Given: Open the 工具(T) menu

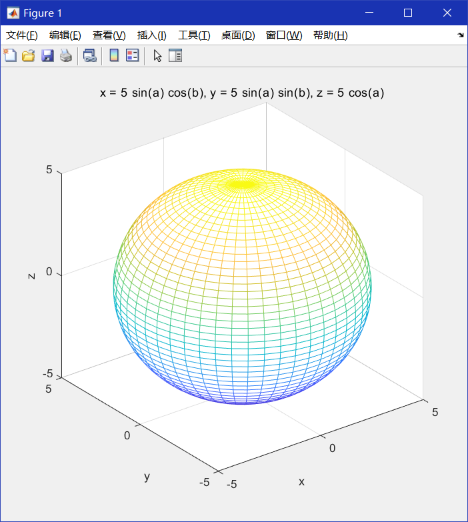Looking at the screenshot, I should (194, 35).
